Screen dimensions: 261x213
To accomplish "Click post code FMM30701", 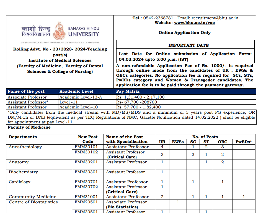I will [x=86, y=182].
